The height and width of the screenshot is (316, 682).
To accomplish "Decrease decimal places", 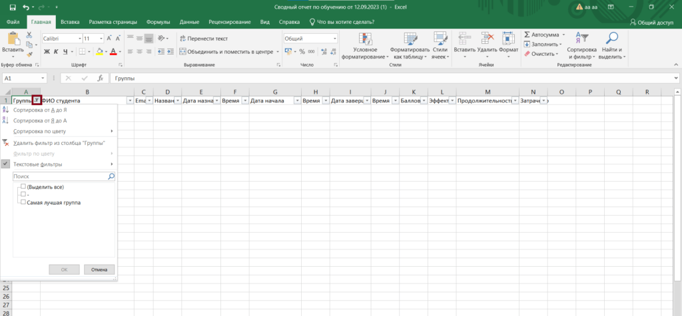I will pos(333,52).
